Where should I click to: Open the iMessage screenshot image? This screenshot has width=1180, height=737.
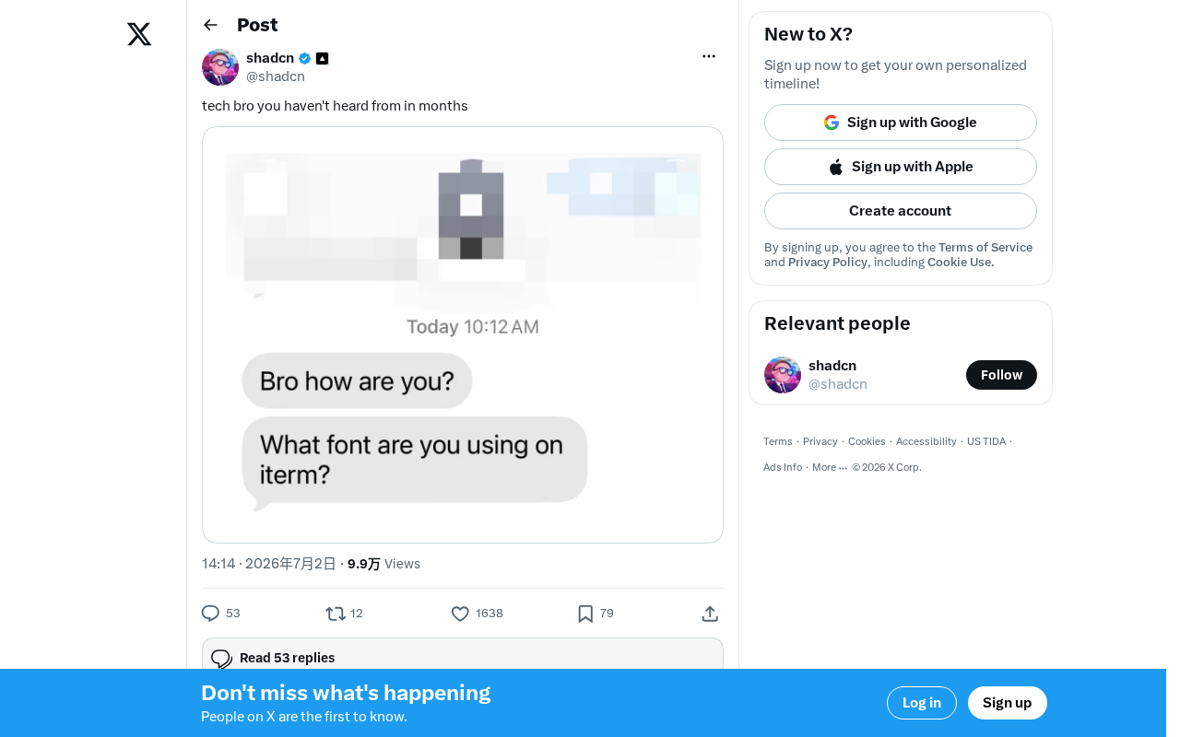point(463,334)
